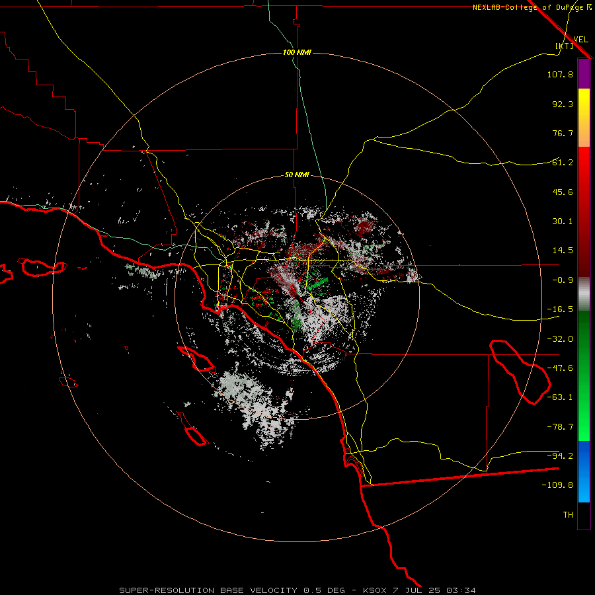Image resolution: width=595 pixels, height=595 pixels.
Task: Click the 92.3 velocity scale value
Action: (x=563, y=104)
